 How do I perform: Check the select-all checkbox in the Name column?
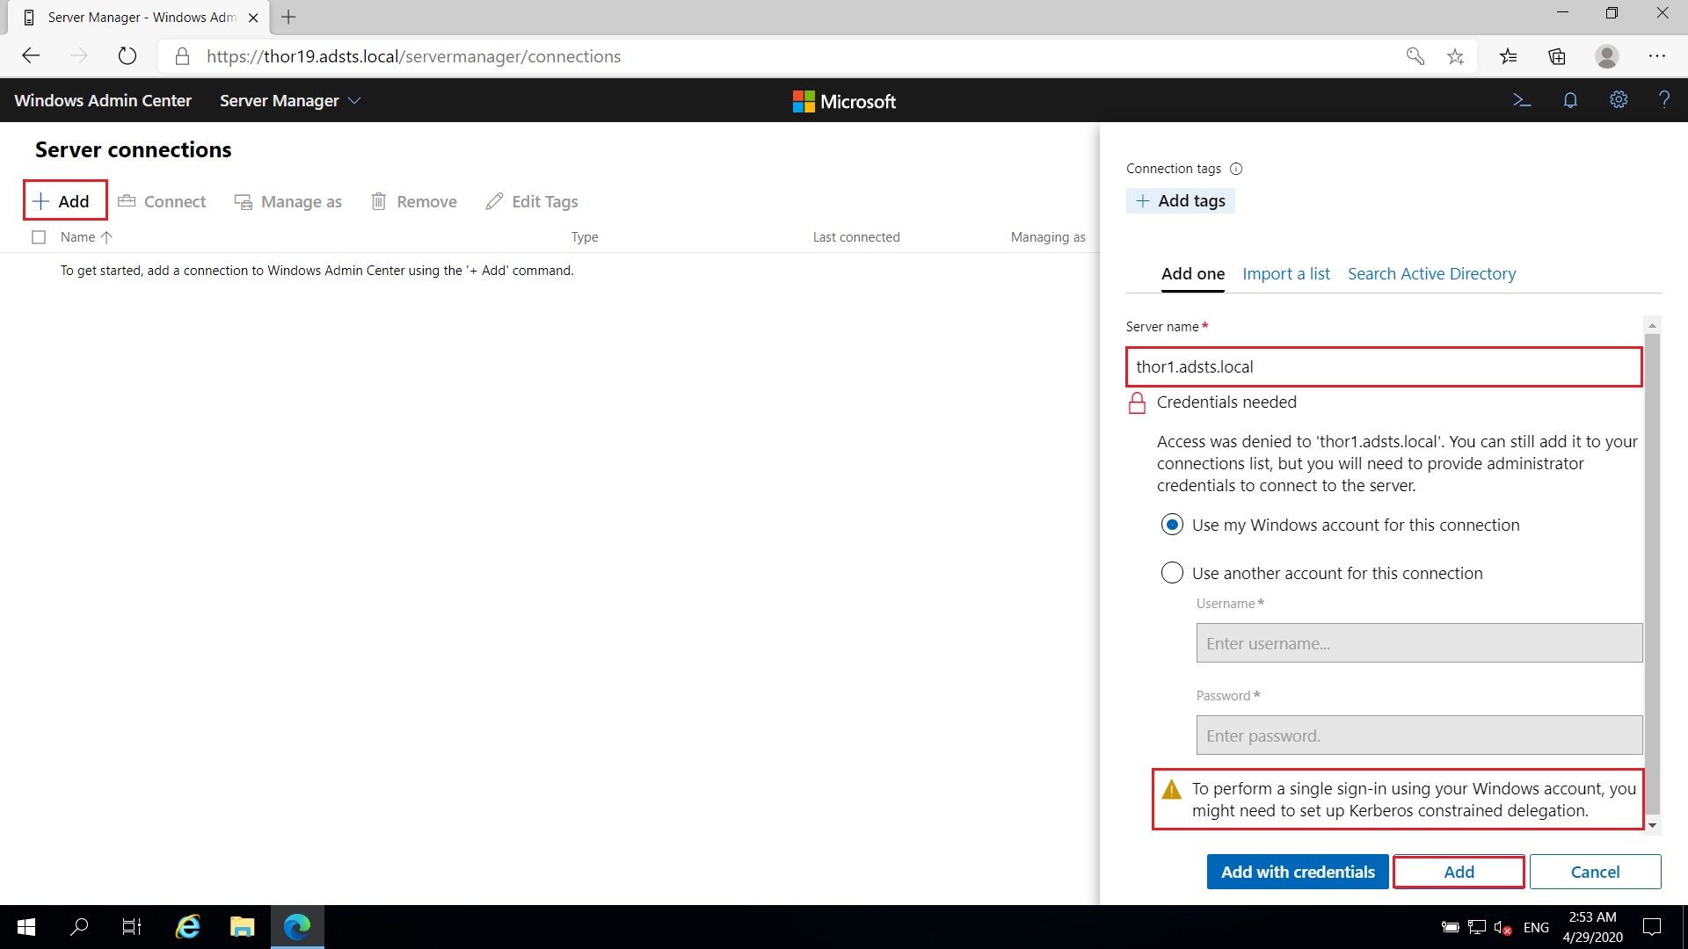click(x=39, y=237)
